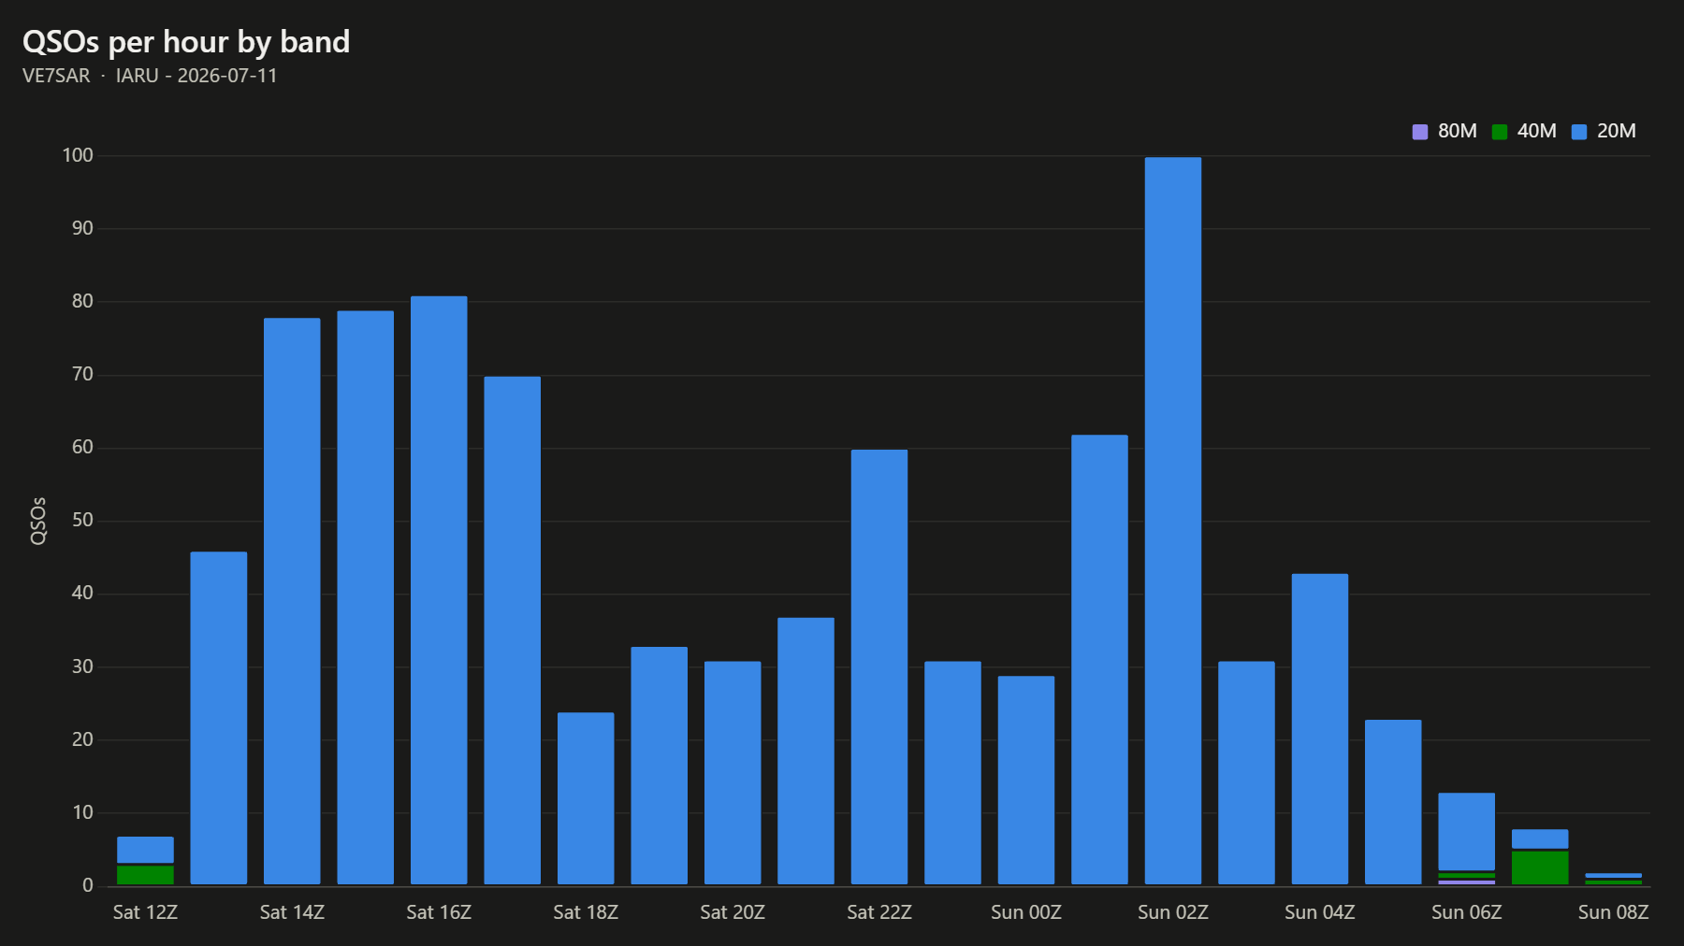Click the 80 y-axis label
Image resolution: width=1684 pixels, height=946 pixels.
[82, 301]
